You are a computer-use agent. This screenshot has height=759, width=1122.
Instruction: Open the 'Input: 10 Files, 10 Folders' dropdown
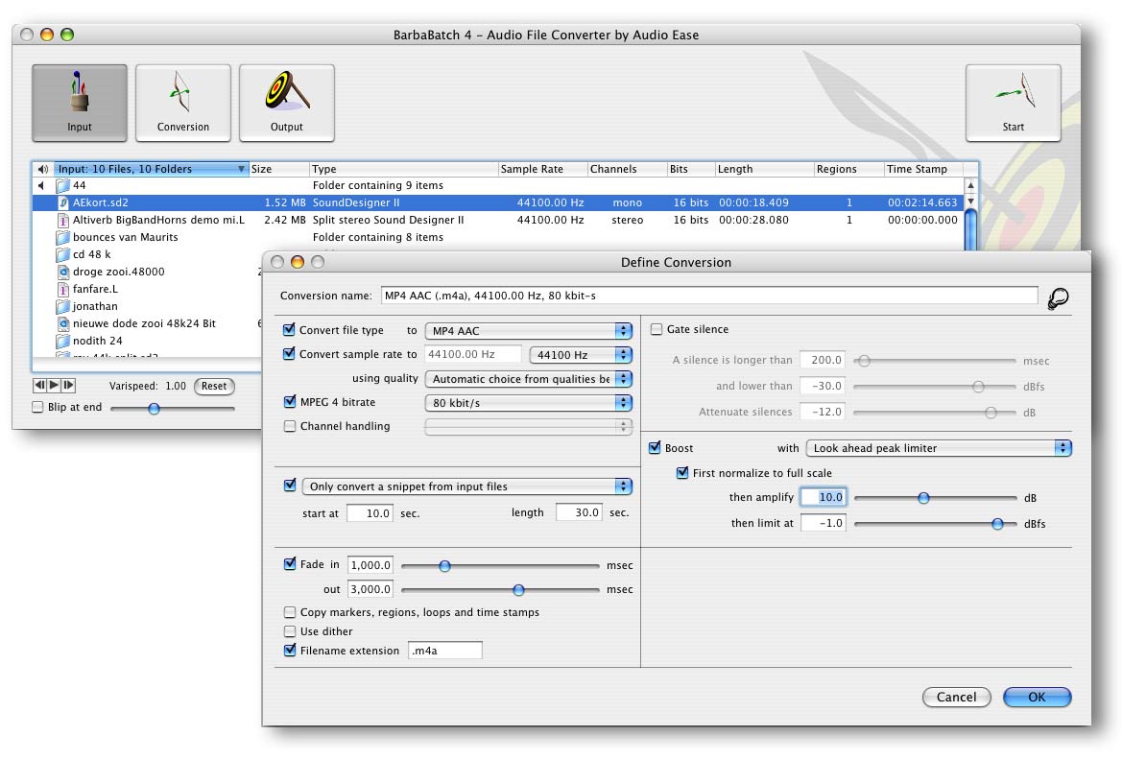(x=152, y=169)
